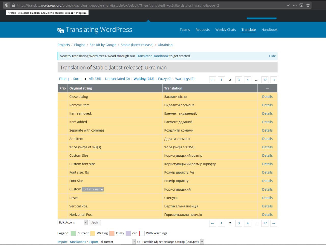Show All (235) strings
Image resolution: width=326 pixels, height=245 pixels.
(x=95, y=79)
